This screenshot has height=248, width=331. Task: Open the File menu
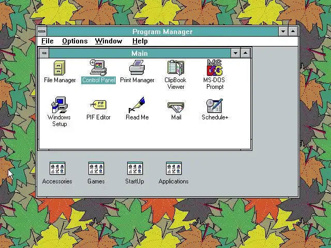click(x=47, y=41)
